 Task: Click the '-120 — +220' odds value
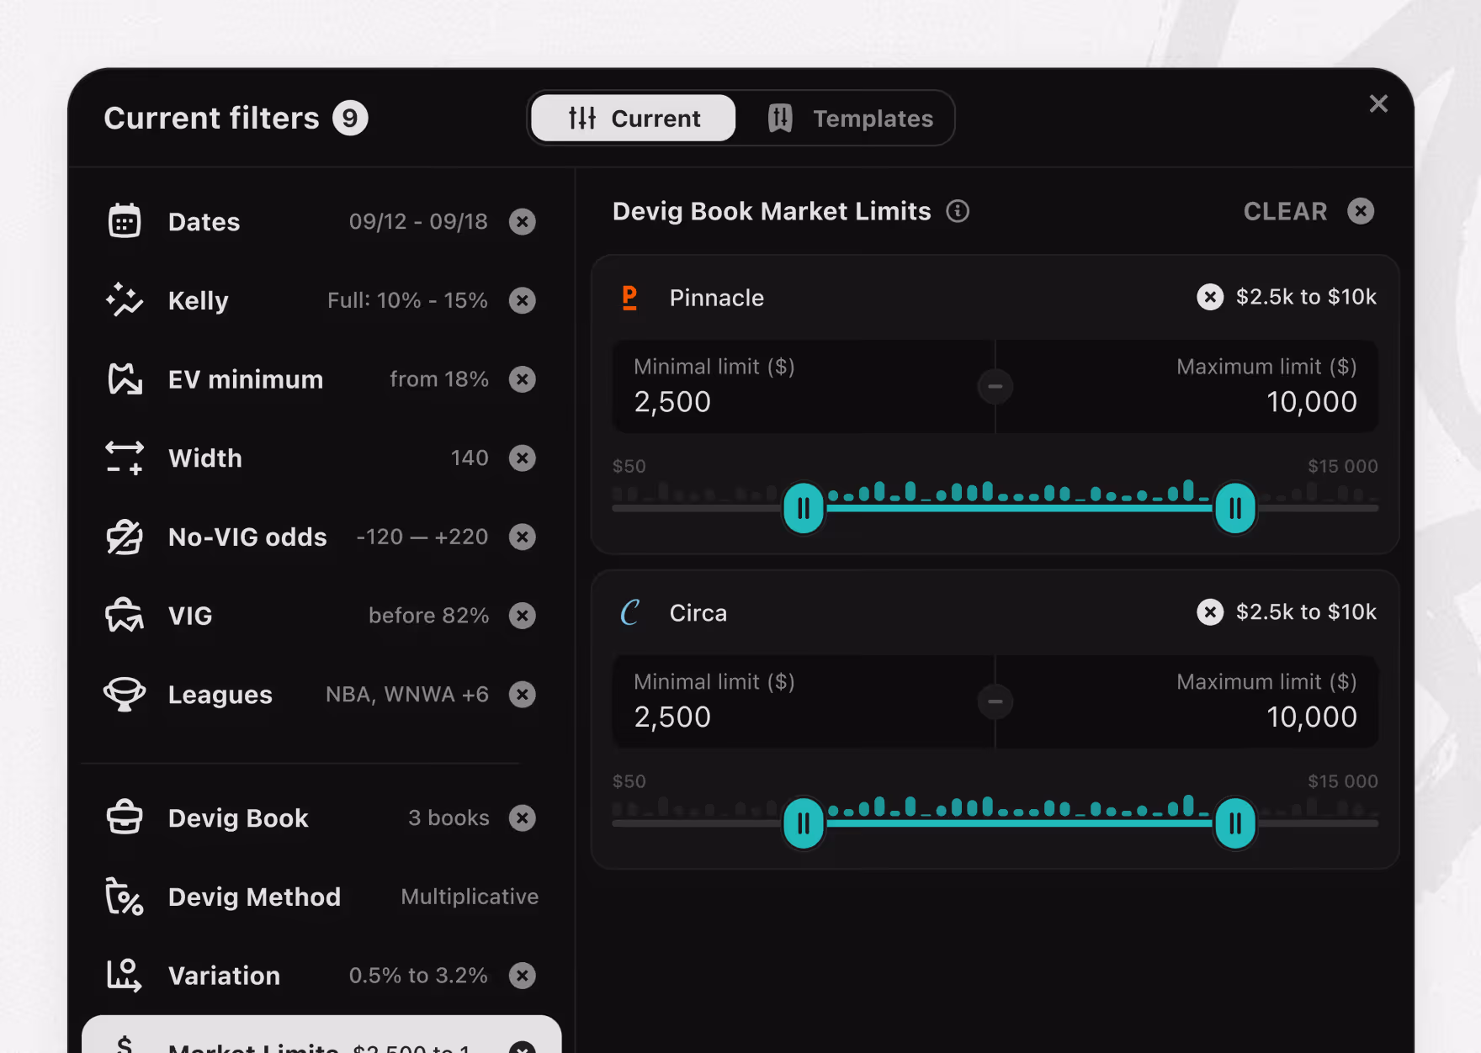point(422,537)
